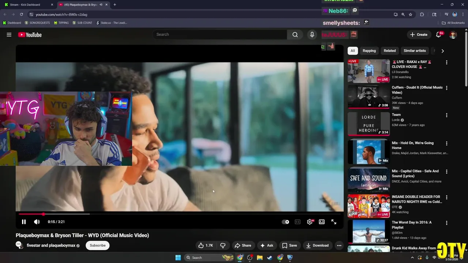Open the browser extensions puzzle icon

(x=422, y=14)
